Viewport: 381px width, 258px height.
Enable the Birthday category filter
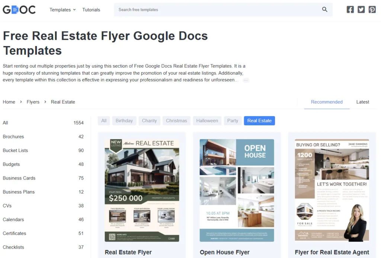124,120
